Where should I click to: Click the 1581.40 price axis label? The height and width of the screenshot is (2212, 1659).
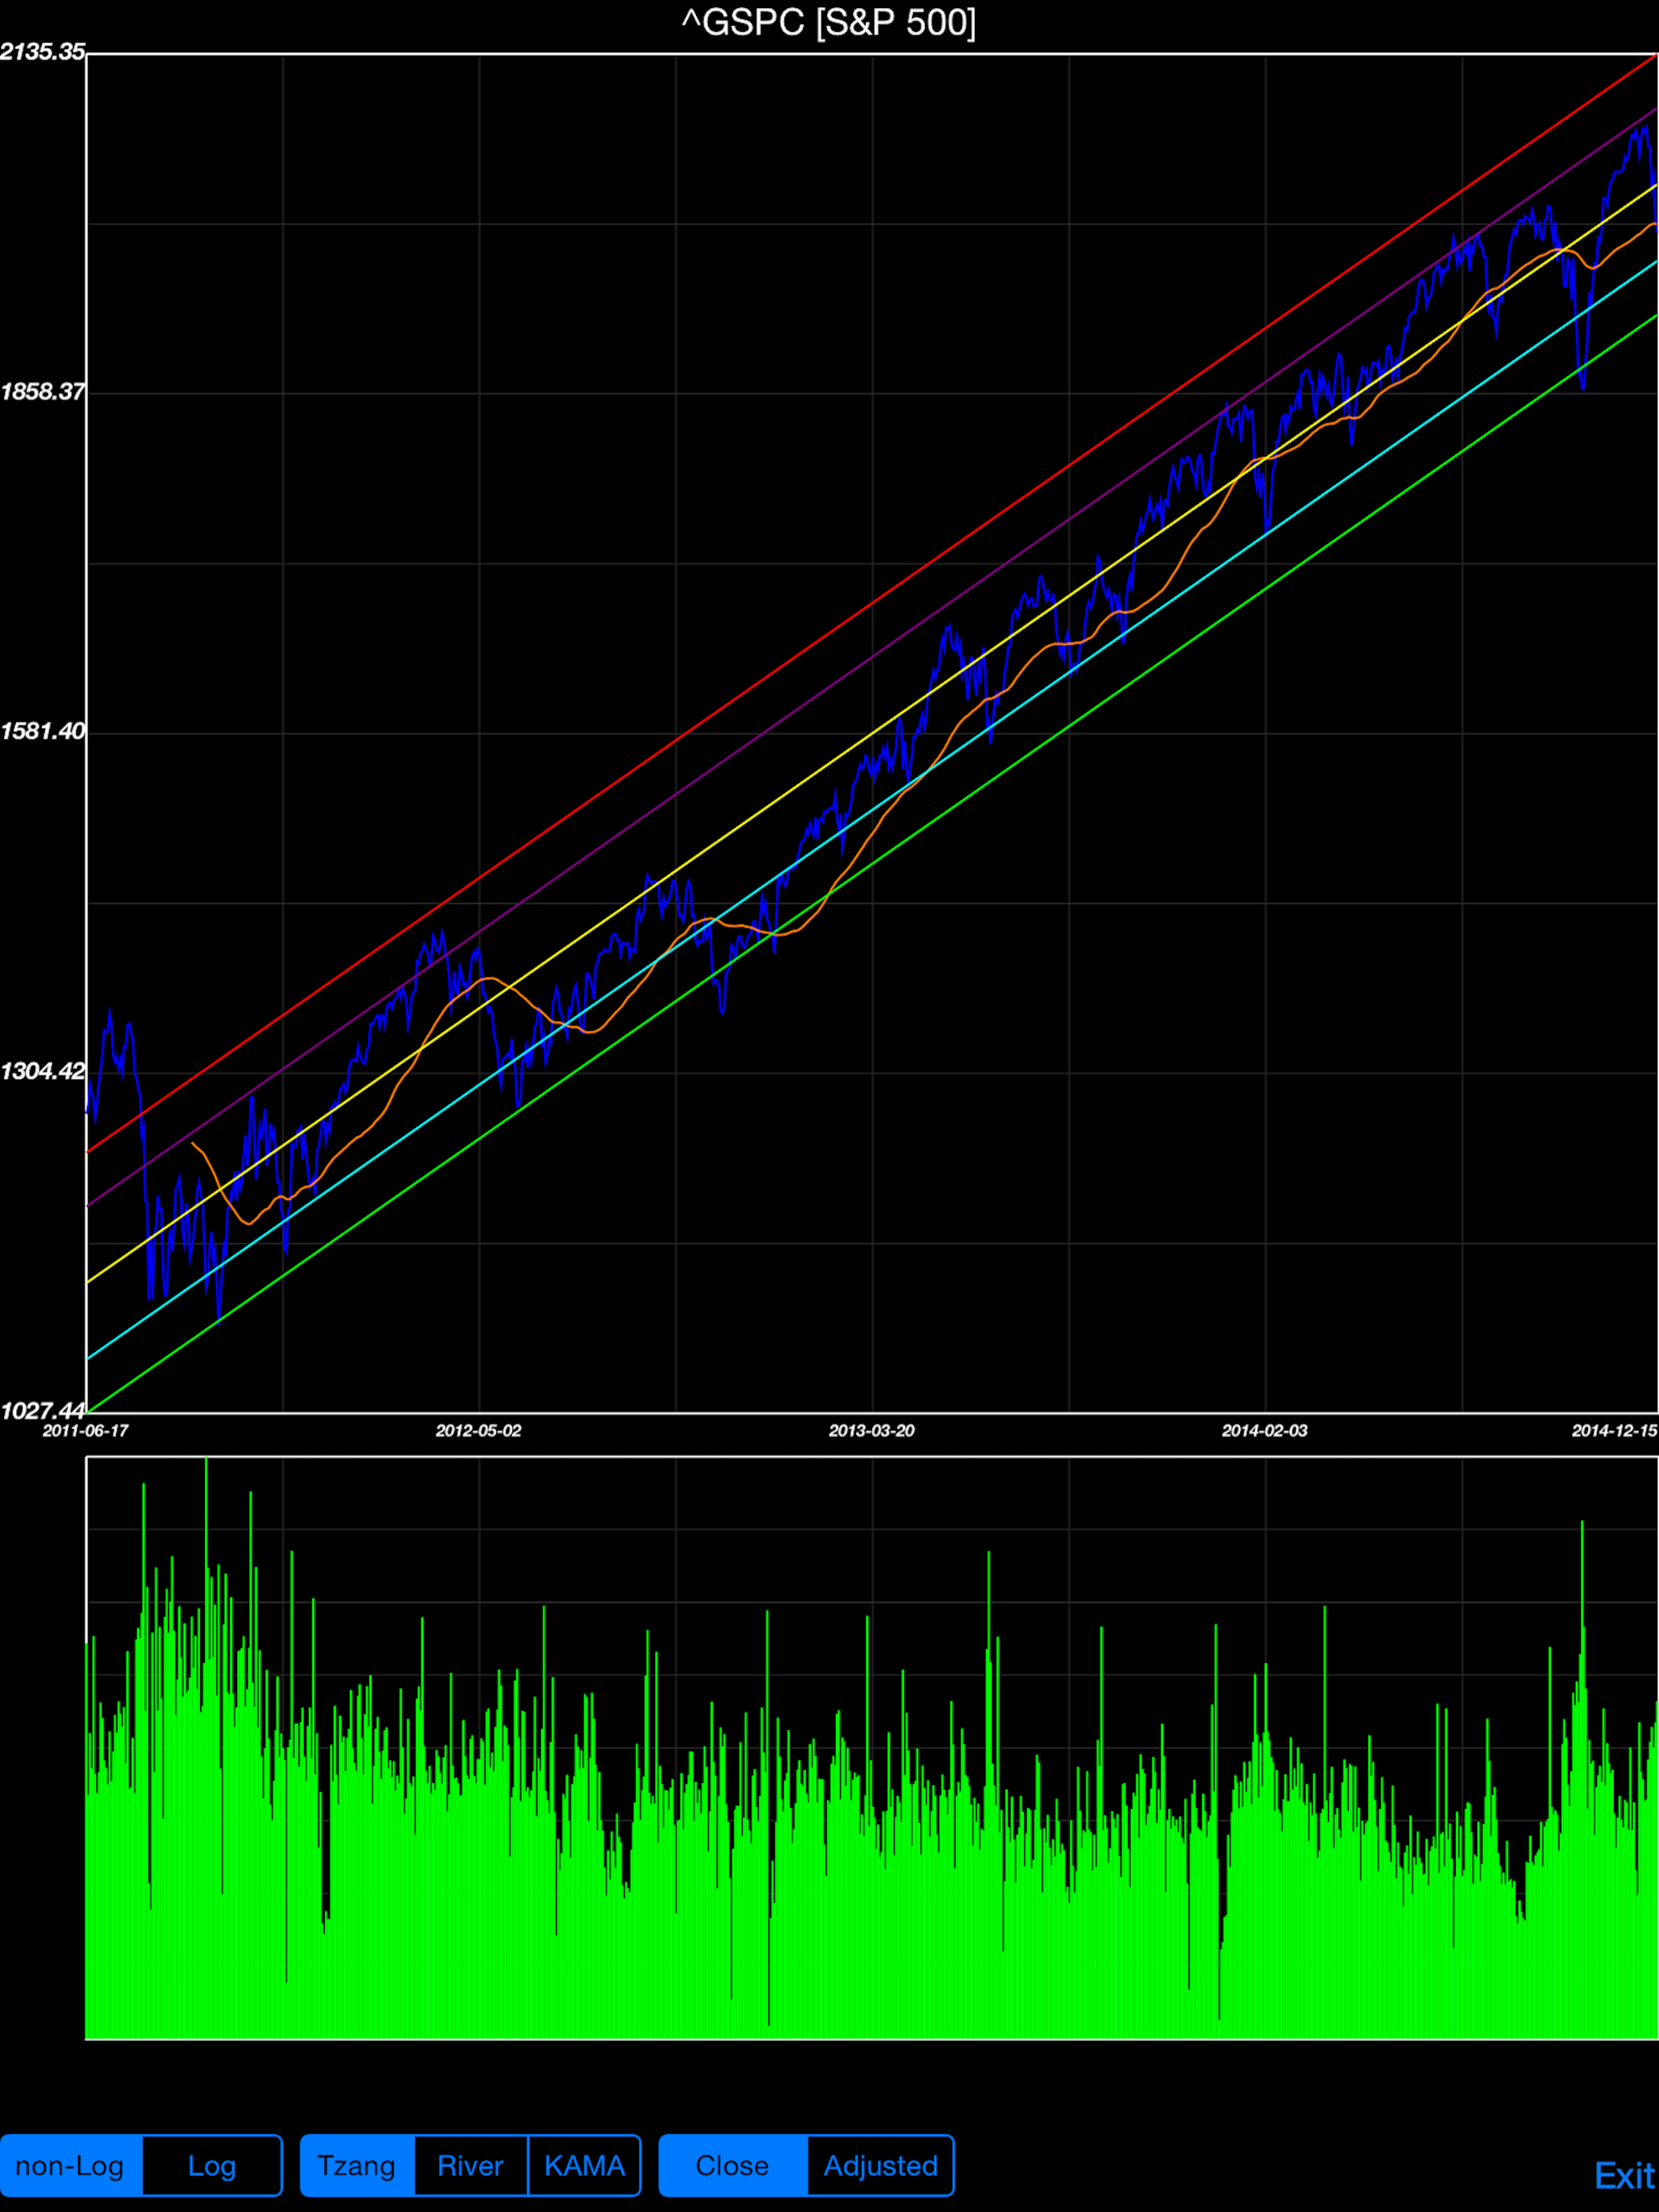42,731
